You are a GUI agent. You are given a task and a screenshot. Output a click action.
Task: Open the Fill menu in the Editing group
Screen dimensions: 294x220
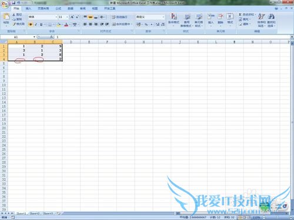click(x=245, y=19)
